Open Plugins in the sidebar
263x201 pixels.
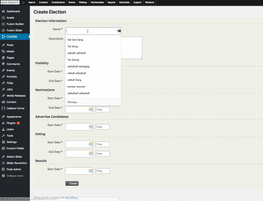[x=11, y=123]
